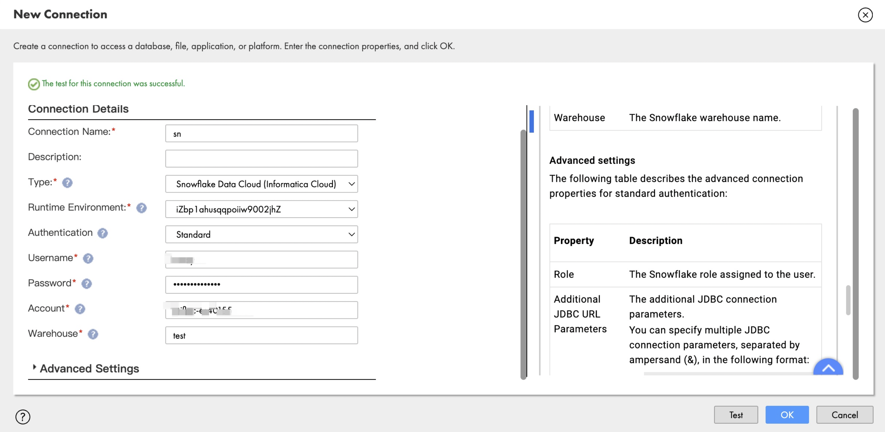885x432 pixels.
Task: Click help icon next to Password
Action: (x=87, y=284)
